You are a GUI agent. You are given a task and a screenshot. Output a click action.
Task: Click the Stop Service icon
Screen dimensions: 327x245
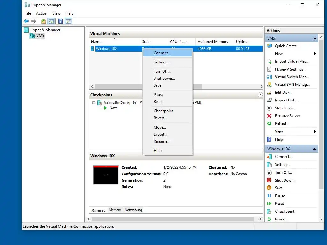269,108
